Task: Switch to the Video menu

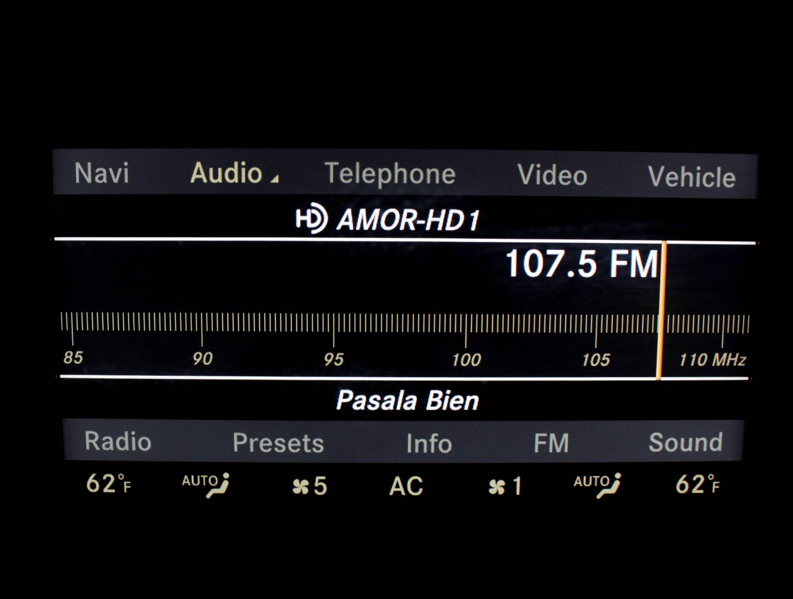Action: point(552,175)
